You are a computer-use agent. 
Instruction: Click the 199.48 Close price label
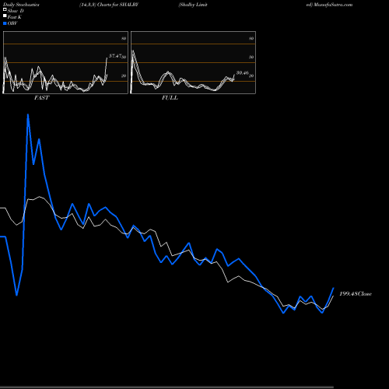click(356, 293)
